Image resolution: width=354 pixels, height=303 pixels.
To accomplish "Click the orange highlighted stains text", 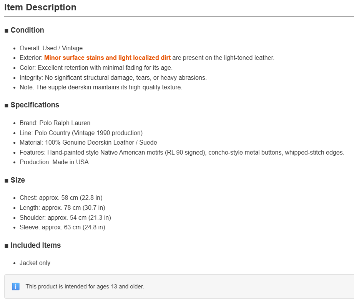I will tap(107, 58).
